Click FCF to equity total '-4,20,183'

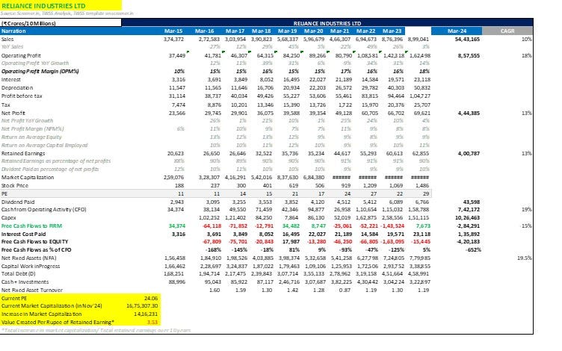point(468,242)
